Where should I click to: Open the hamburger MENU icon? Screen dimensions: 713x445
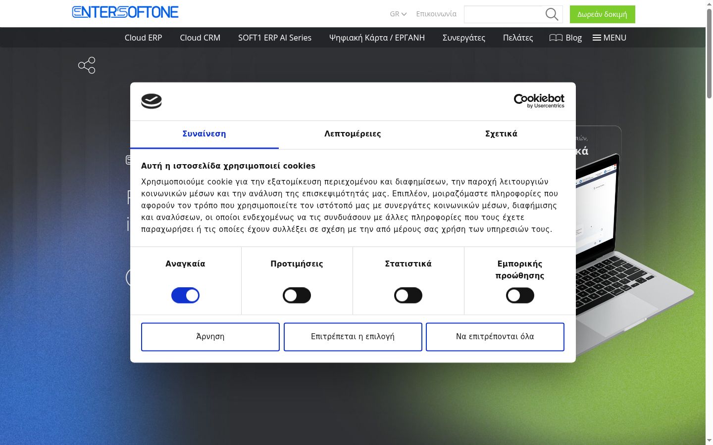[597, 38]
